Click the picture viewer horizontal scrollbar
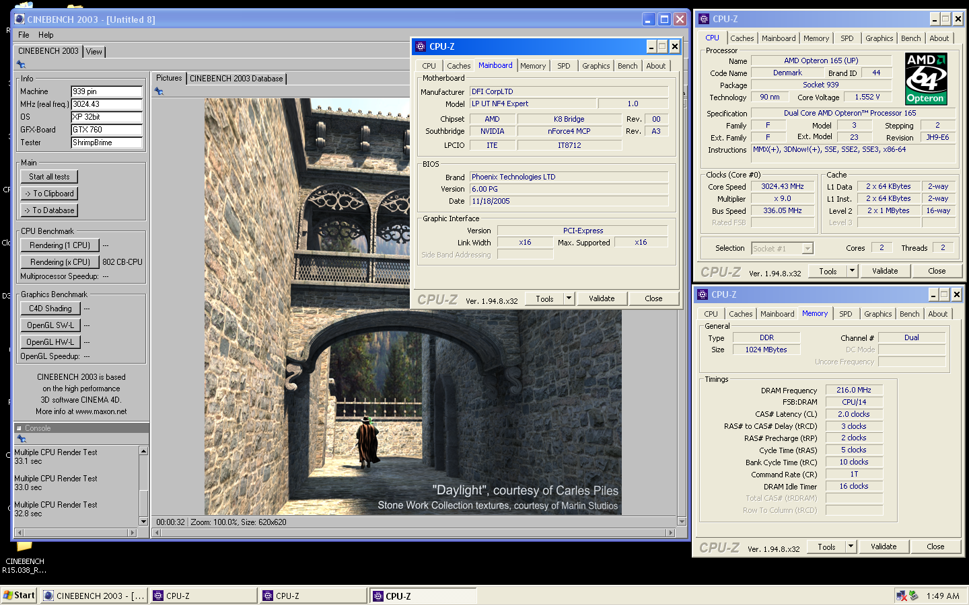The height and width of the screenshot is (605, 969). click(414, 532)
